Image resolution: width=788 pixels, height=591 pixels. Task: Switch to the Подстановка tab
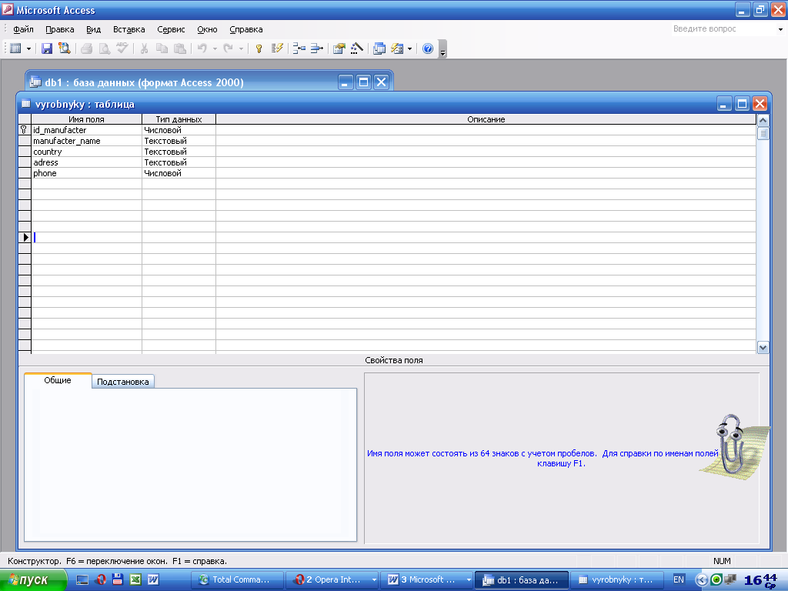[122, 382]
